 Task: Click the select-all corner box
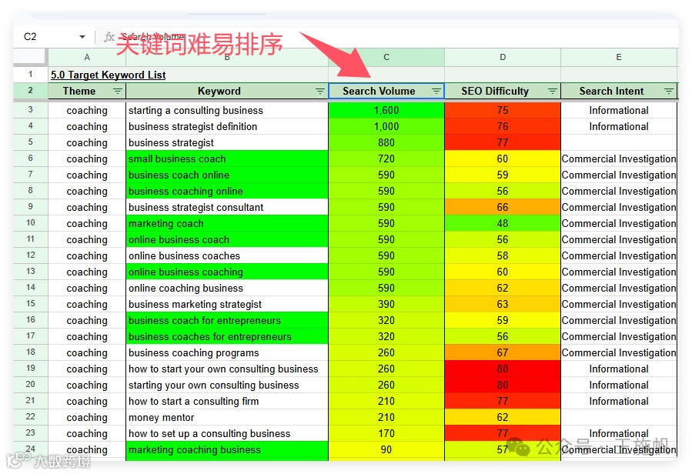tap(30, 58)
